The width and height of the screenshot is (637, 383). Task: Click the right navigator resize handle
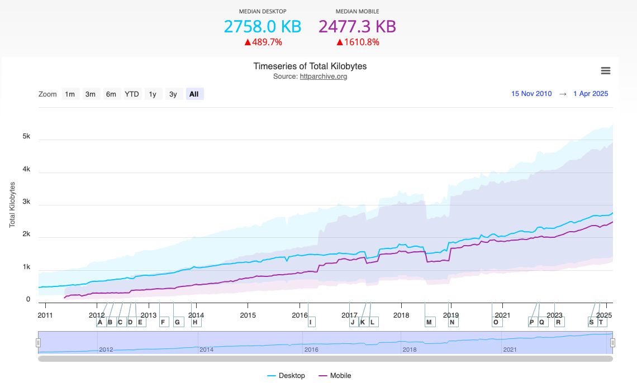[x=611, y=343]
